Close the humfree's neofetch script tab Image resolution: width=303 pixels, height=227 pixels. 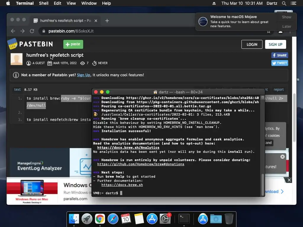point(96,21)
